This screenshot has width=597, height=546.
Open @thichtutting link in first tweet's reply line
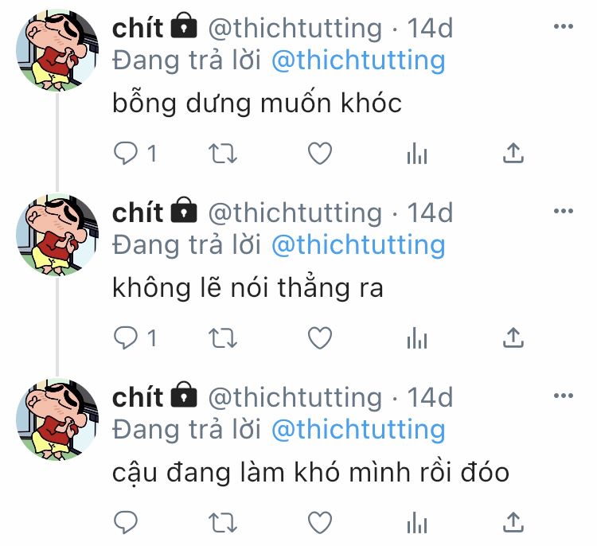pos(358,61)
